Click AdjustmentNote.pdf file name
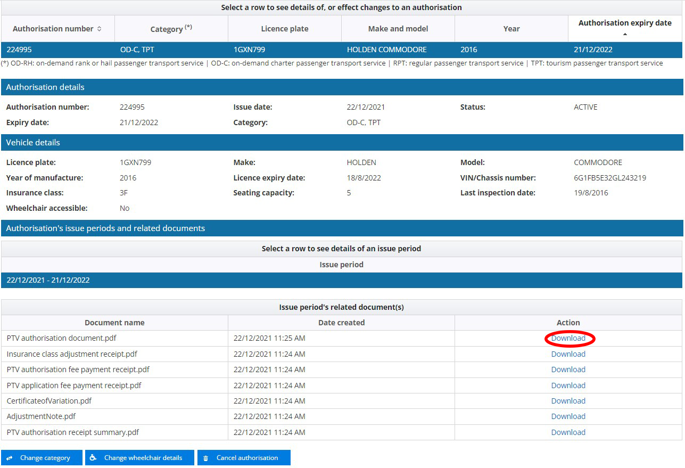The image size is (685, 468). 41,416
